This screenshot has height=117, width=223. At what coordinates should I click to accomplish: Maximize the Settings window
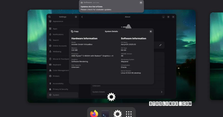[168, 17]
